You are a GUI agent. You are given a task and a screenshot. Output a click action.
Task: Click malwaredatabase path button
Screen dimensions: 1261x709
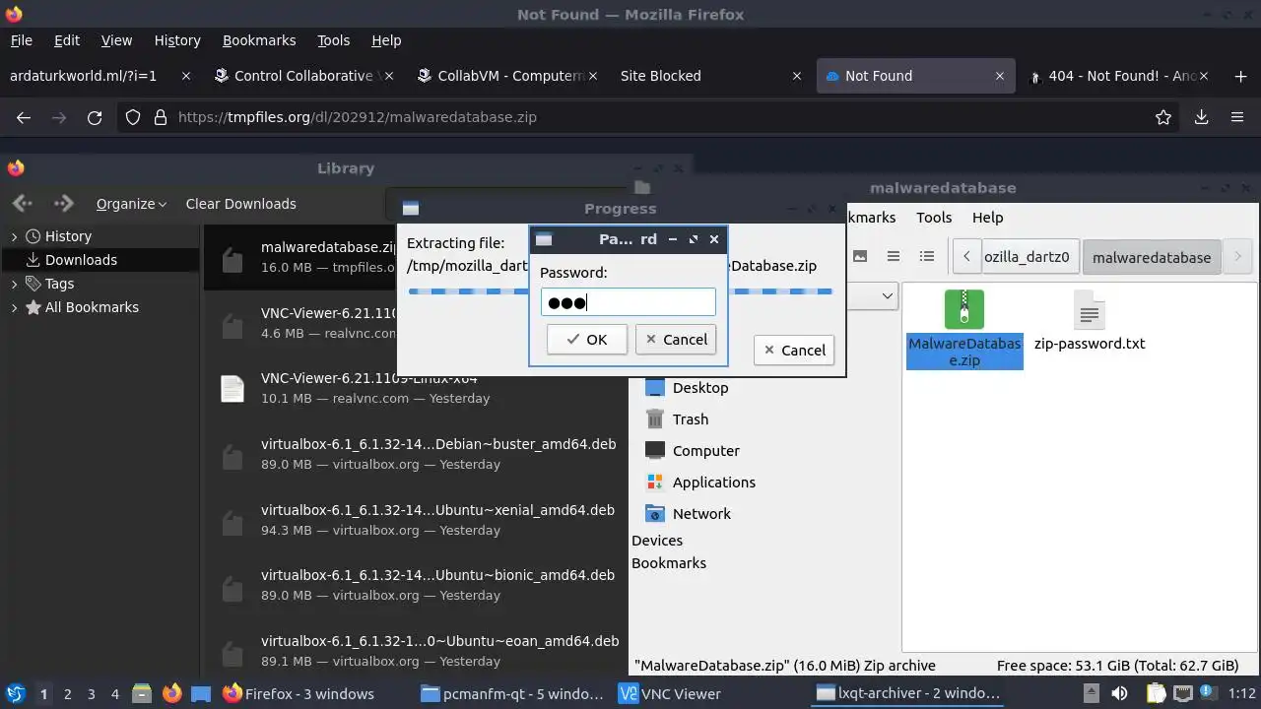click(1152, 257)
